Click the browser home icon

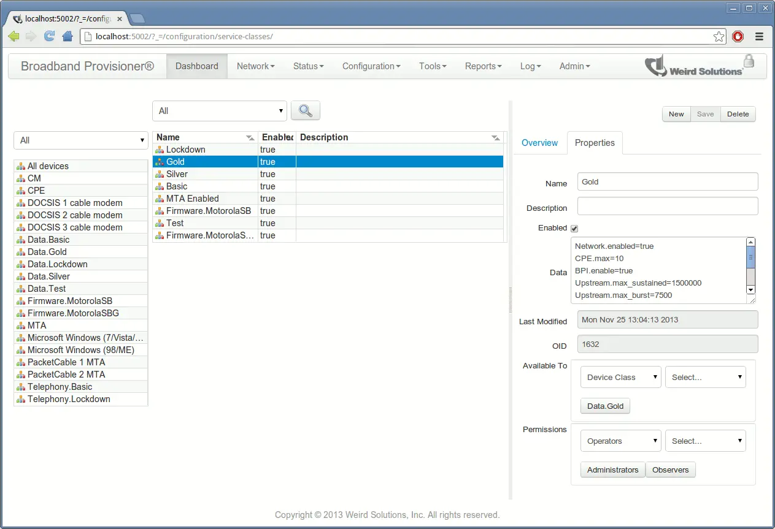tap(67, 36)
